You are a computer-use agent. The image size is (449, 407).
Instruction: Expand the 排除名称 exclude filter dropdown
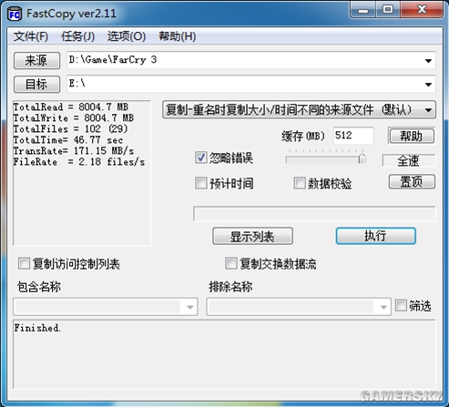click(383, 307)
